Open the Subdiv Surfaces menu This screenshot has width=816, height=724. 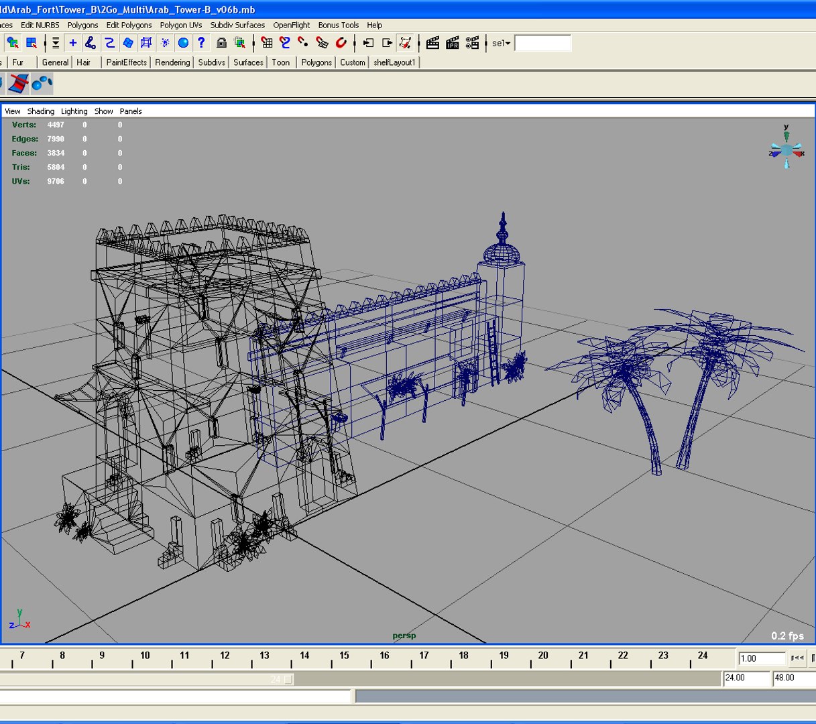[237, 25]
